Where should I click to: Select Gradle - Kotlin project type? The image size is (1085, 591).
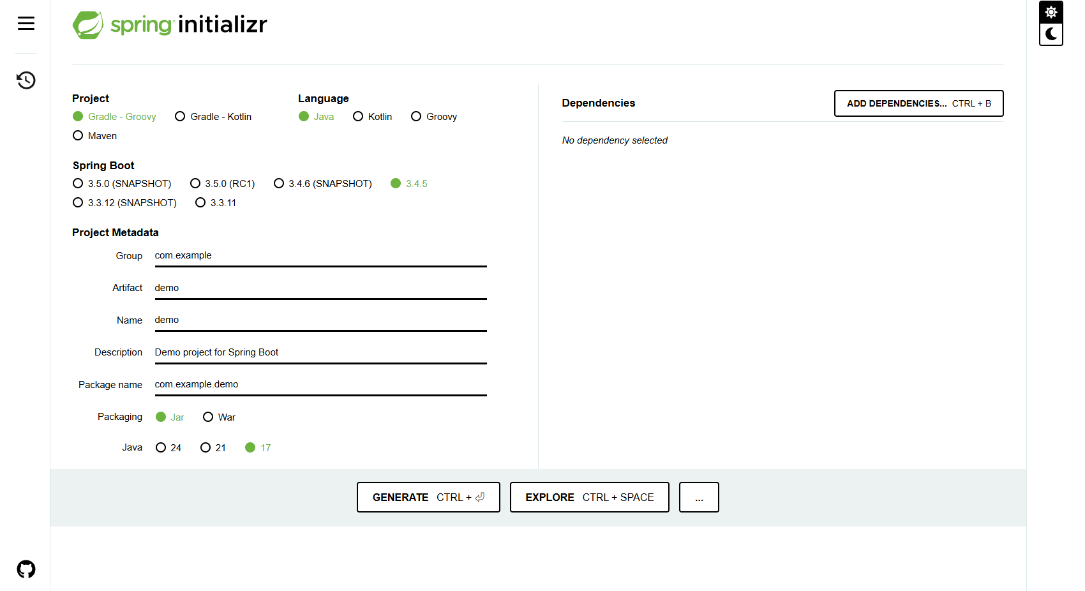(x=213, y=117)
